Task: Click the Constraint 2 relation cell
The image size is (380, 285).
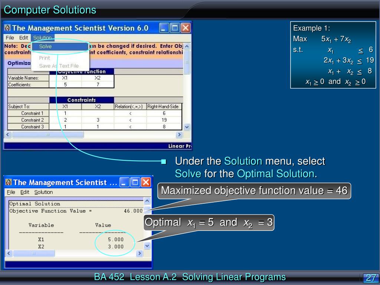Action: click(130, 120)
